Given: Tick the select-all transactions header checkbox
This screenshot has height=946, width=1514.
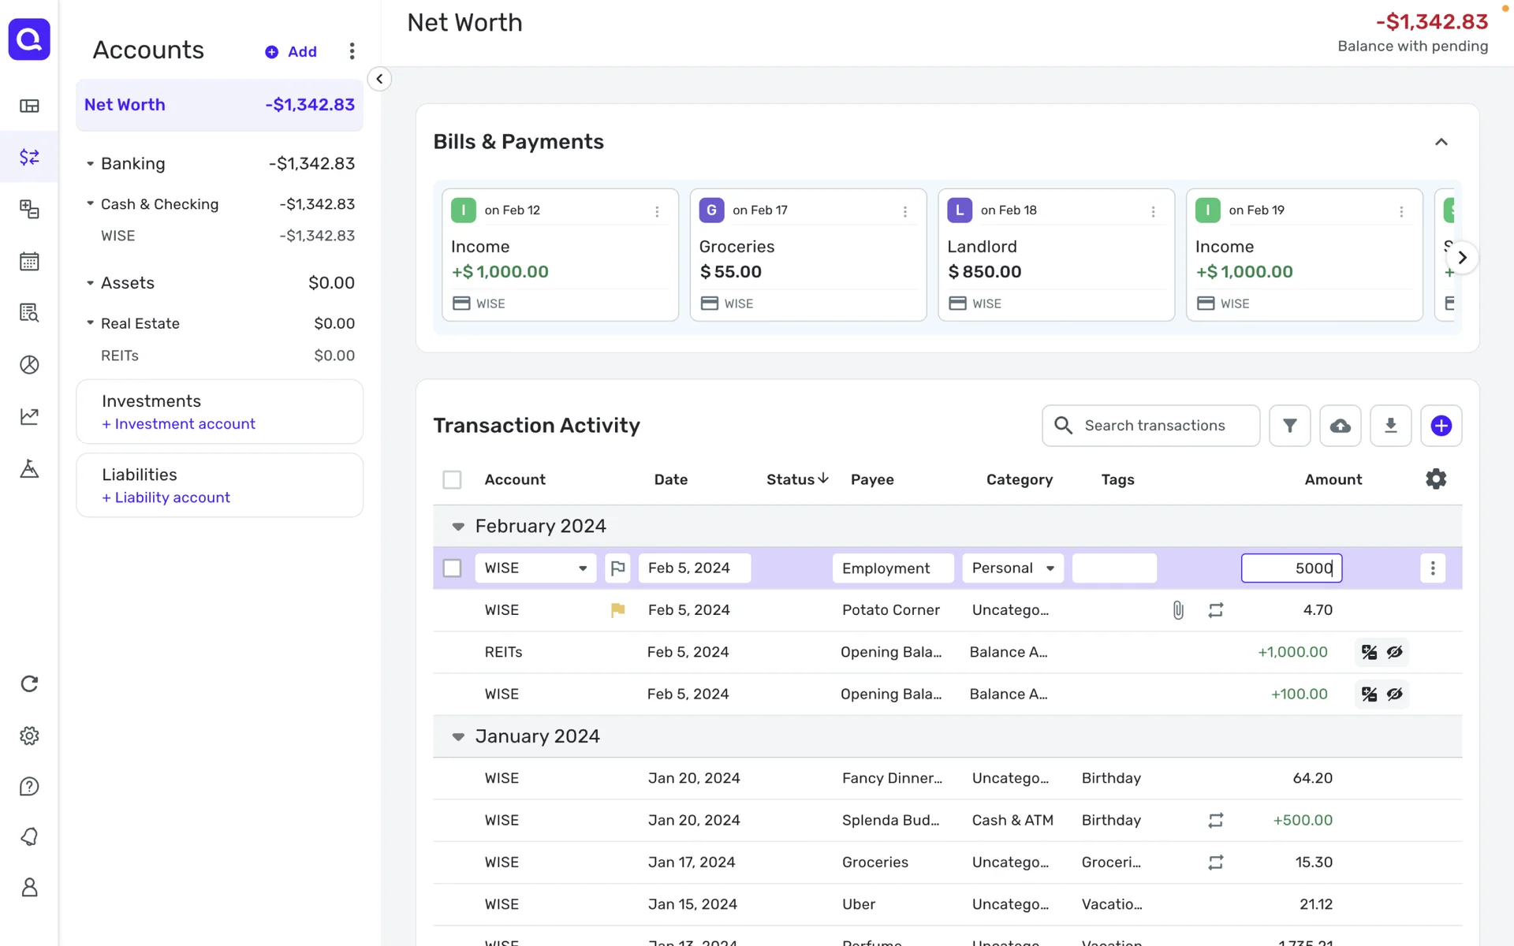Looking at the screenshot, I should point(452,480).
